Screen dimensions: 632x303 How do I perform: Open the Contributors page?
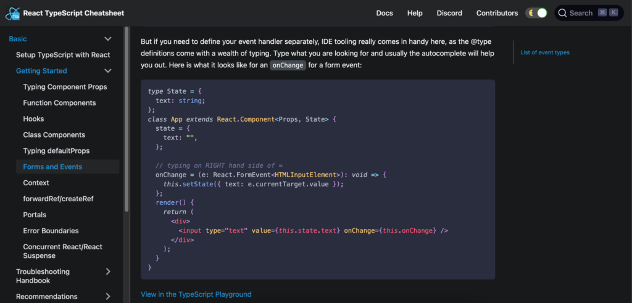(497, 13)
